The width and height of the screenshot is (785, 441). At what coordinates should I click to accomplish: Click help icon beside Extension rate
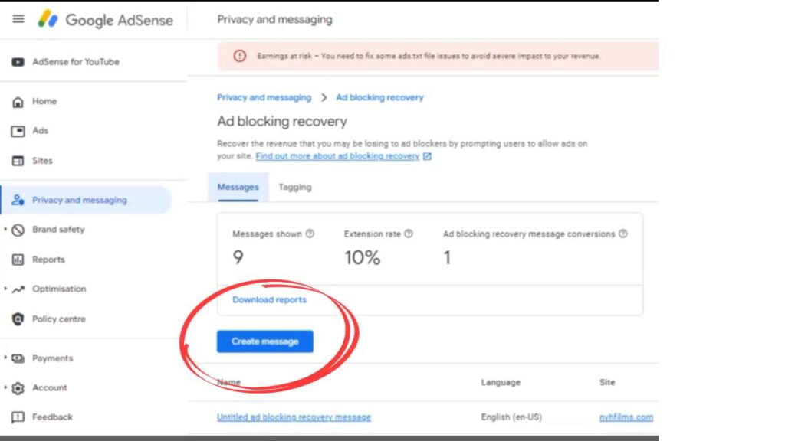pyautogui.click(x=409, y=234)
